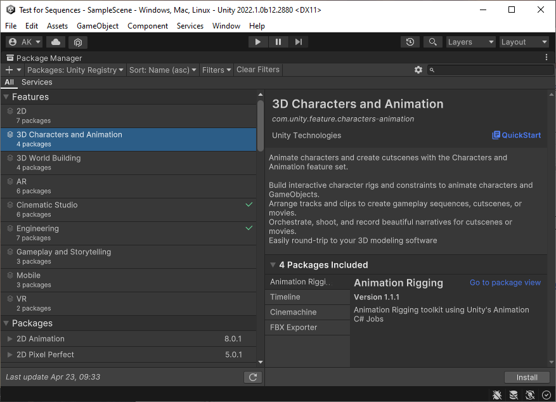Click the Install button
This screenshot has height=402, width=556.
(x=527, y=377)
